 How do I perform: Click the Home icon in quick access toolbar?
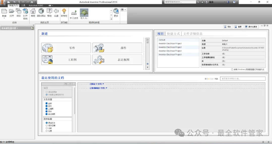[x=32, y=2]
